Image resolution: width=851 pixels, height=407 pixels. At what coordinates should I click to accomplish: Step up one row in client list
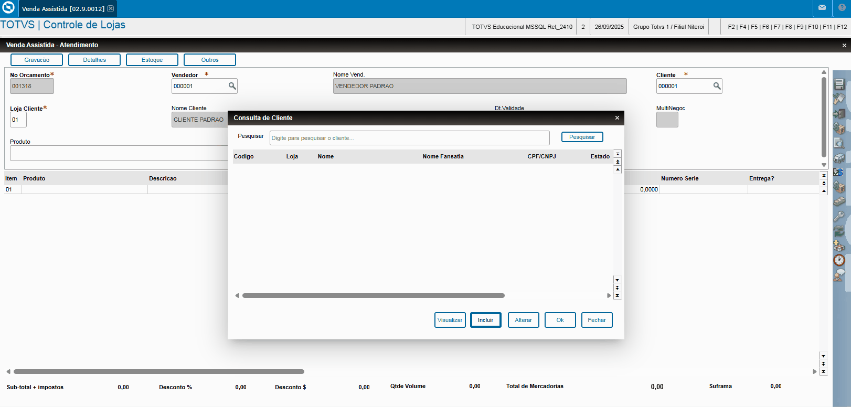[618, 169]
